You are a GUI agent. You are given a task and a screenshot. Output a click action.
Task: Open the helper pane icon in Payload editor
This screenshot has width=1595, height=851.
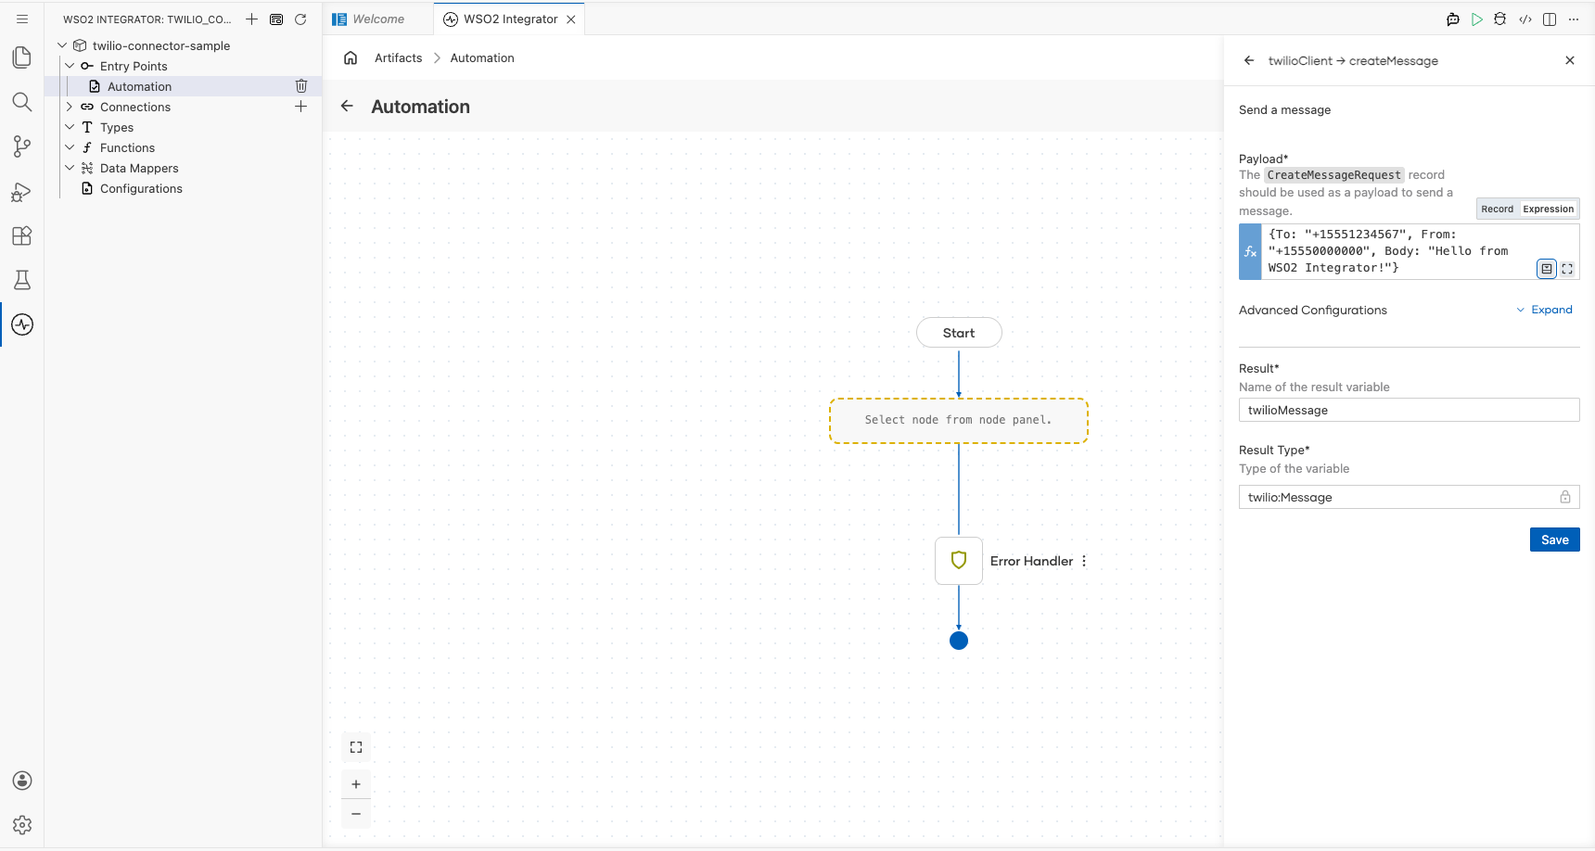pyautogui.click(x=1547, y=269)
